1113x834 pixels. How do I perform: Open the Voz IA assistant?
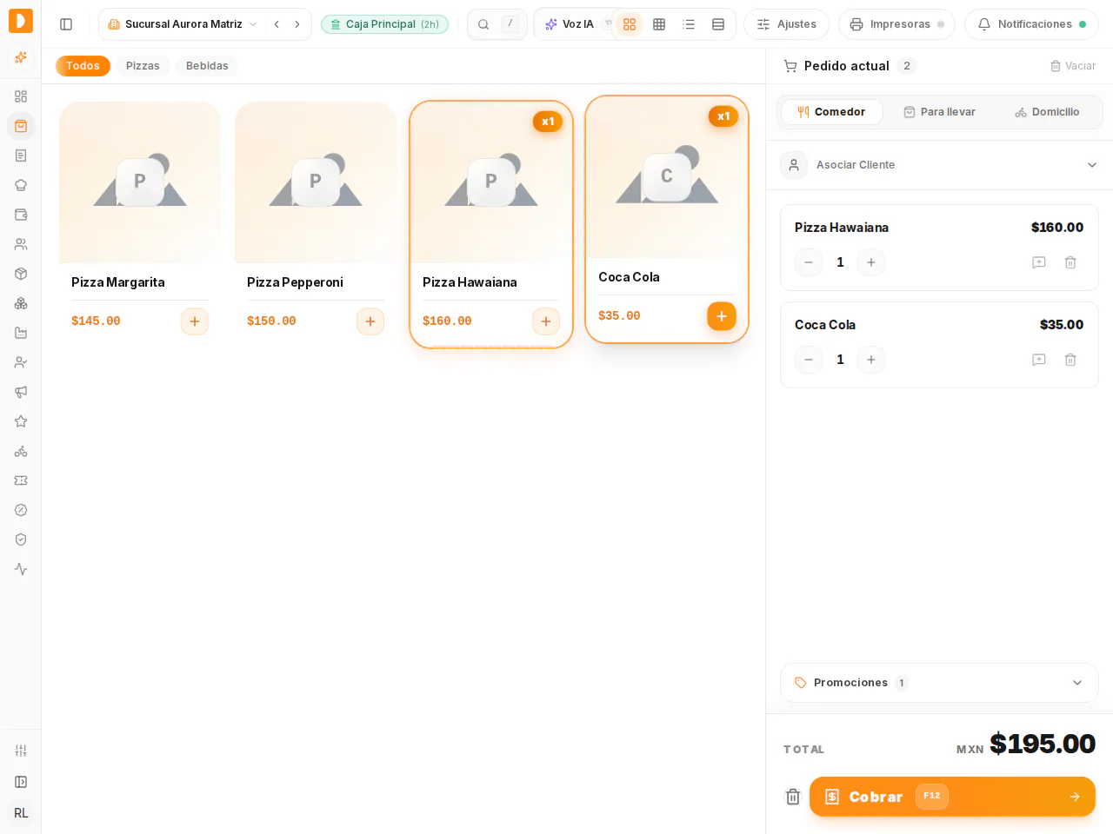(x=570, y=24)
